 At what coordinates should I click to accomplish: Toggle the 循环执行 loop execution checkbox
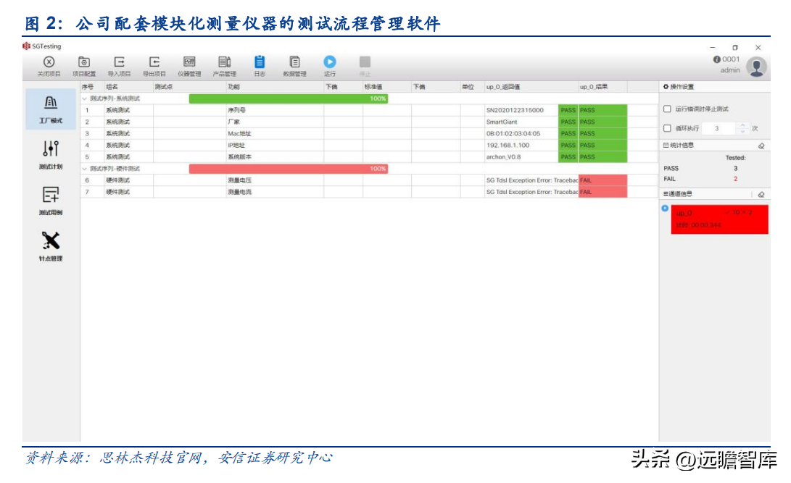pos(667,128)
